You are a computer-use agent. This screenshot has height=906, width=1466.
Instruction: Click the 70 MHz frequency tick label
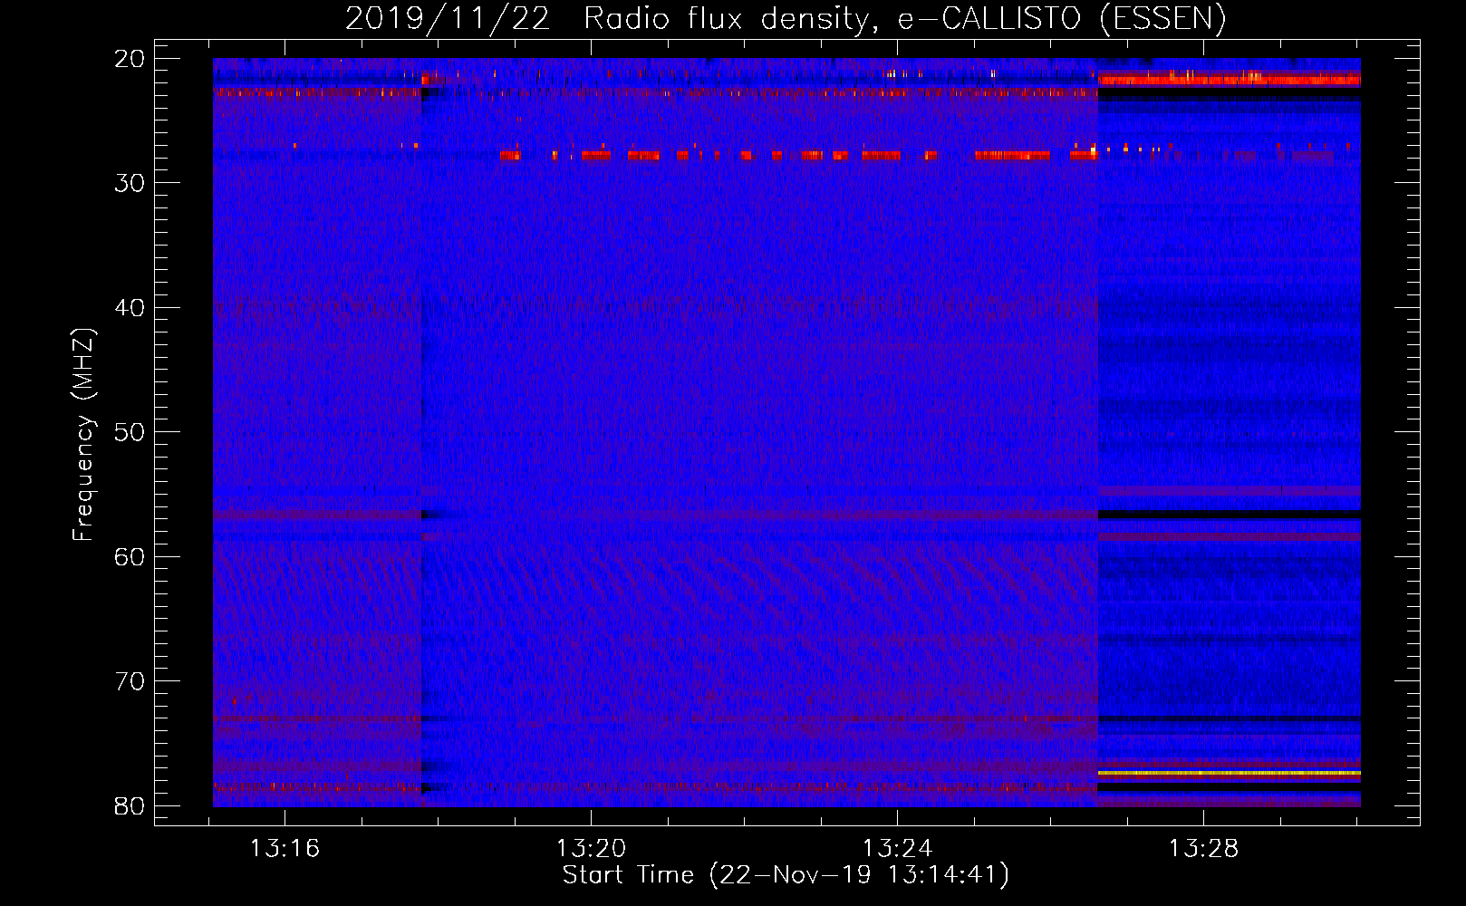130,681
